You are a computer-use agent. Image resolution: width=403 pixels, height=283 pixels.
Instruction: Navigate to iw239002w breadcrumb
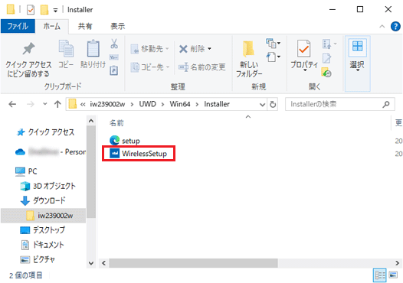coord(107,104)
